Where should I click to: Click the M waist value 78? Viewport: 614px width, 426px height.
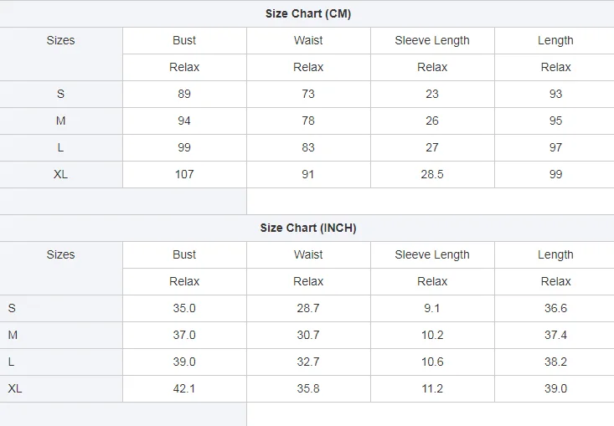(x=308, y=121)
